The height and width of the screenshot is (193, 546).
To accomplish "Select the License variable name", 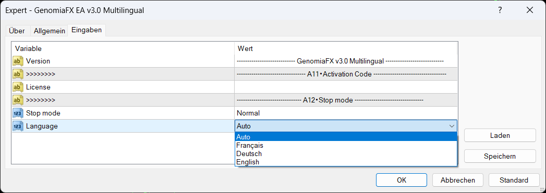I will tap(38, 87).
